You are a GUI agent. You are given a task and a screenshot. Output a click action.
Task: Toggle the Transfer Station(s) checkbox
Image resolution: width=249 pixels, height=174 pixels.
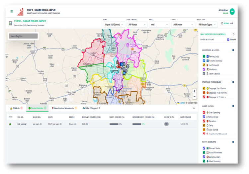[204, 61]
